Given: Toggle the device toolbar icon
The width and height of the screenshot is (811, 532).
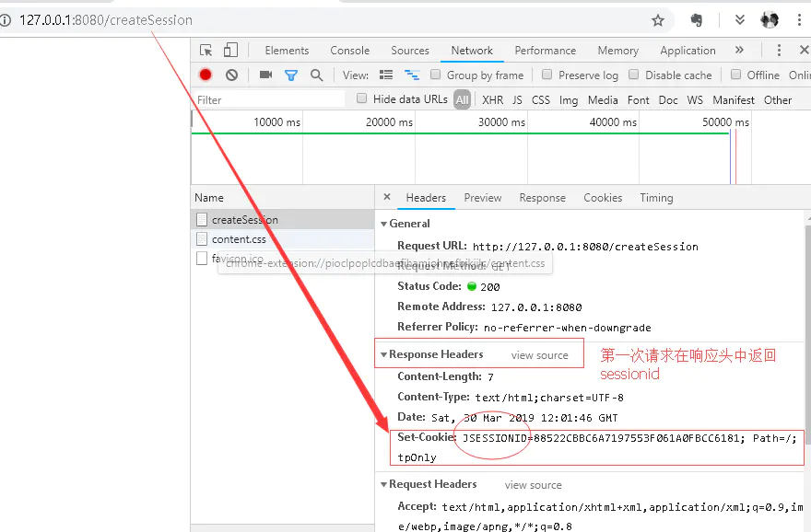Looking at the screenshot, I should (230, 50).
